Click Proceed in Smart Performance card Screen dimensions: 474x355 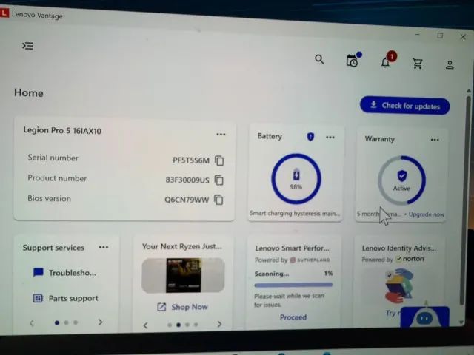293,317
